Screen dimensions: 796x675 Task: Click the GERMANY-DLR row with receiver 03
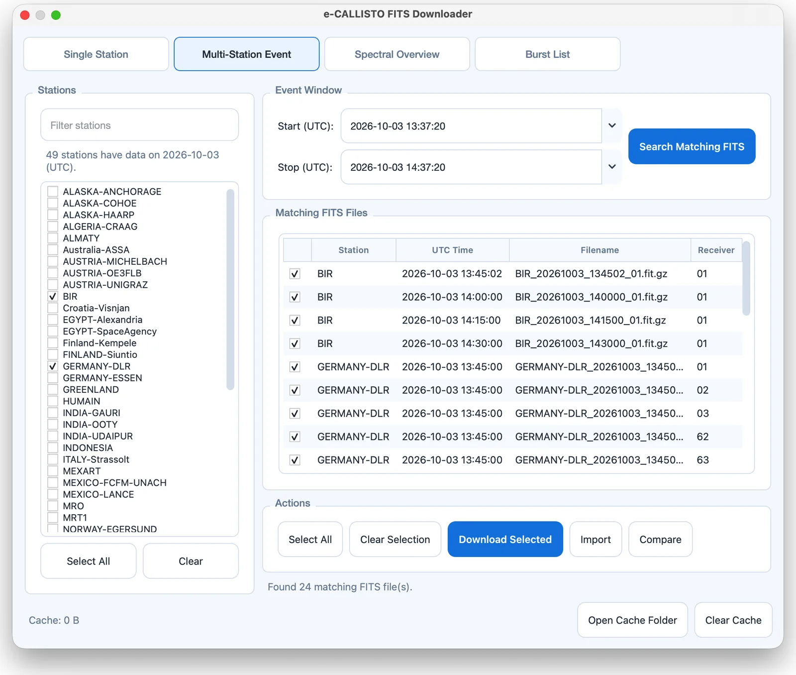point(513,413)
